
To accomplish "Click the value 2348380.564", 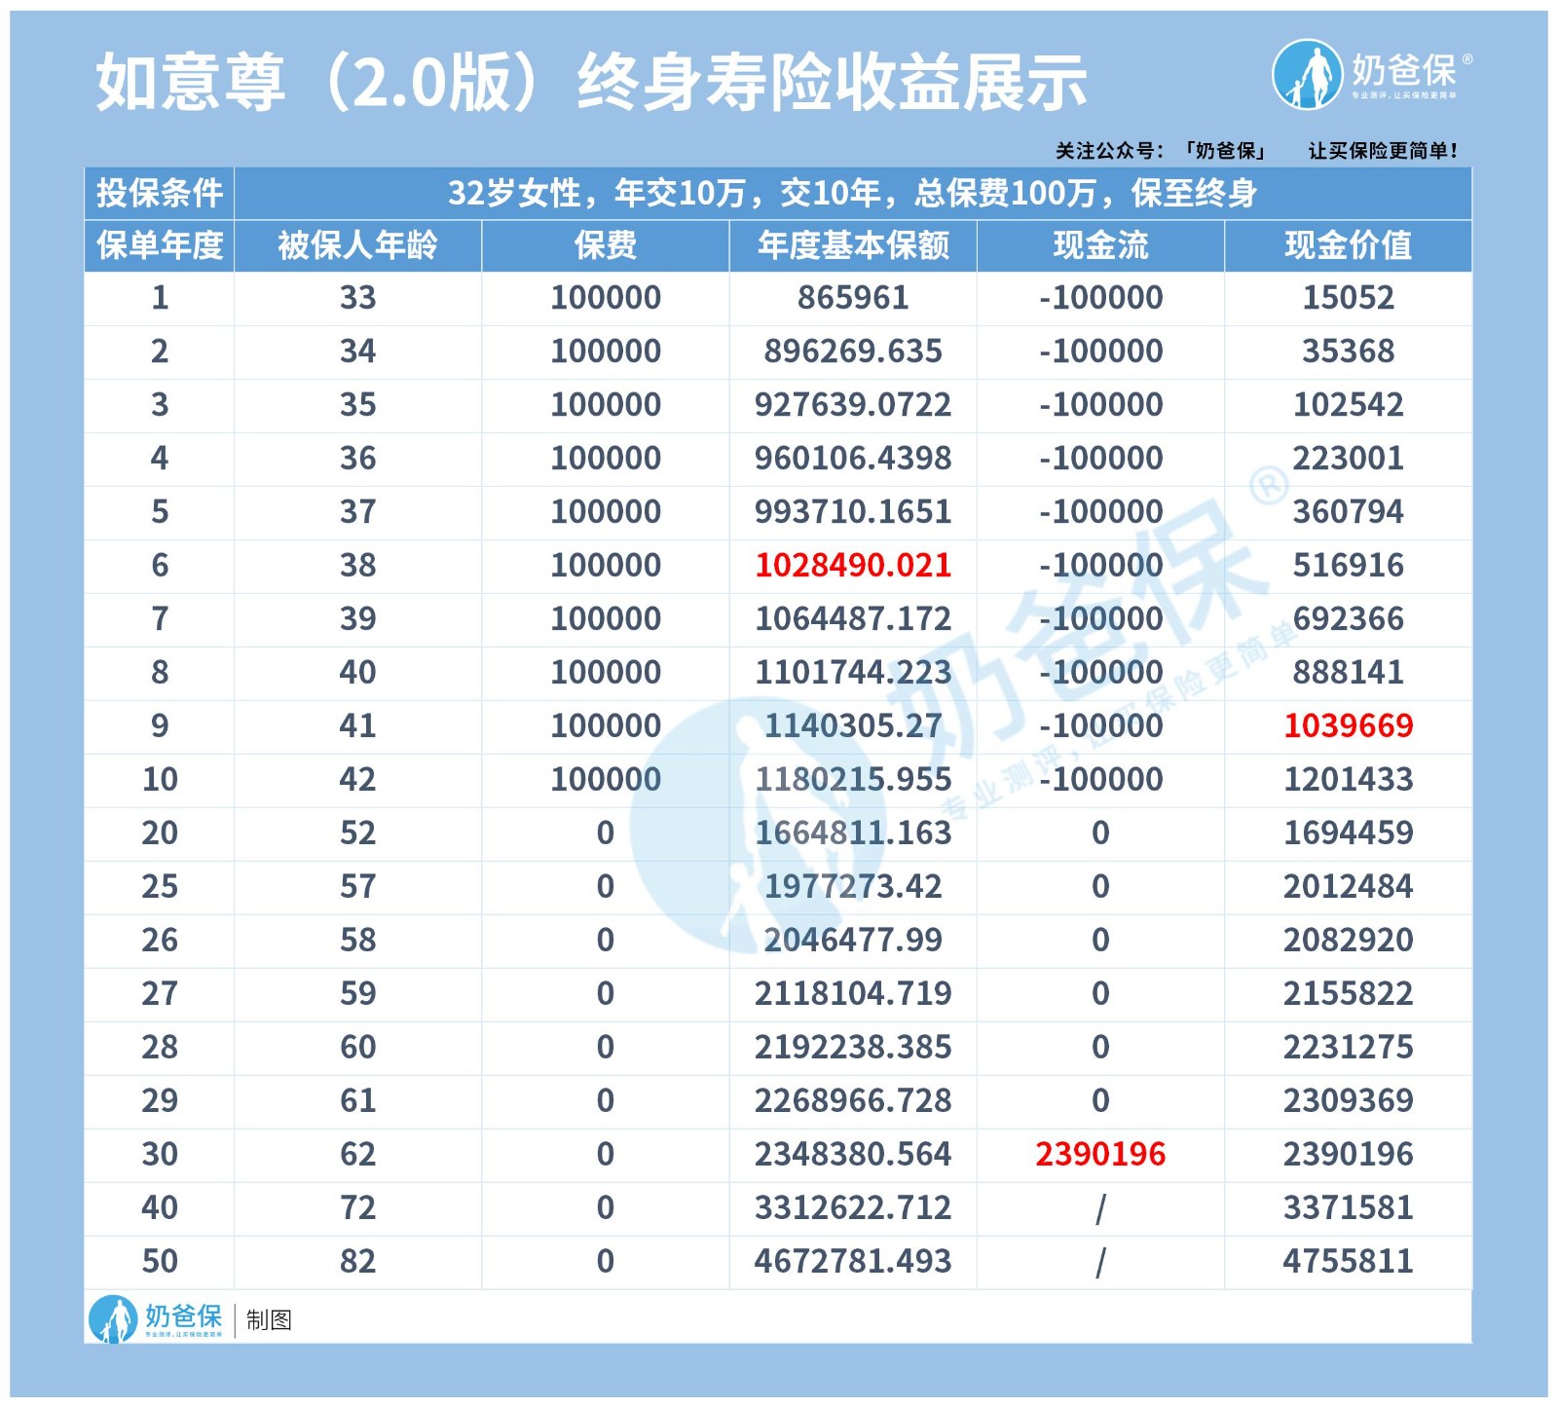I will point(853,1155).
